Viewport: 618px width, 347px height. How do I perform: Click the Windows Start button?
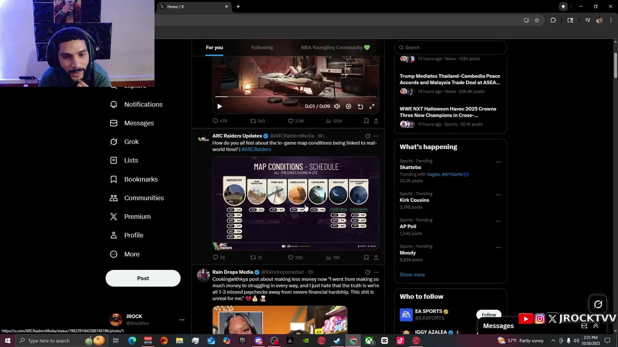7,341
